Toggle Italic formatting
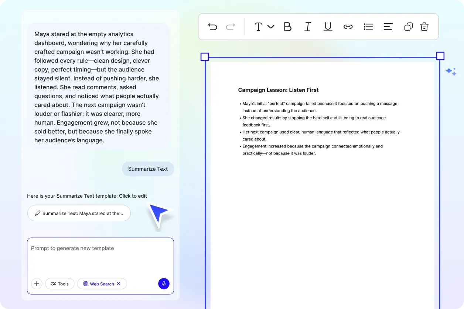The height and width of the screenshot is (309, 464). (307, 27)
